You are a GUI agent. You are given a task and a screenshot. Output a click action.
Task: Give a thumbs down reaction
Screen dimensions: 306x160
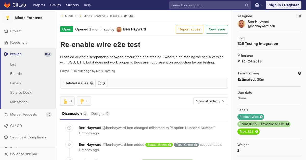click(x=84, y=101)
